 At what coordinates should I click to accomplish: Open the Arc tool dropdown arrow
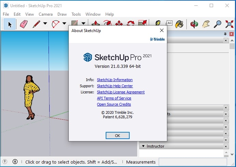pos(64,24)
